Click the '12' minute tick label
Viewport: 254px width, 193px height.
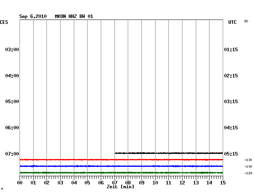[182, 183]
